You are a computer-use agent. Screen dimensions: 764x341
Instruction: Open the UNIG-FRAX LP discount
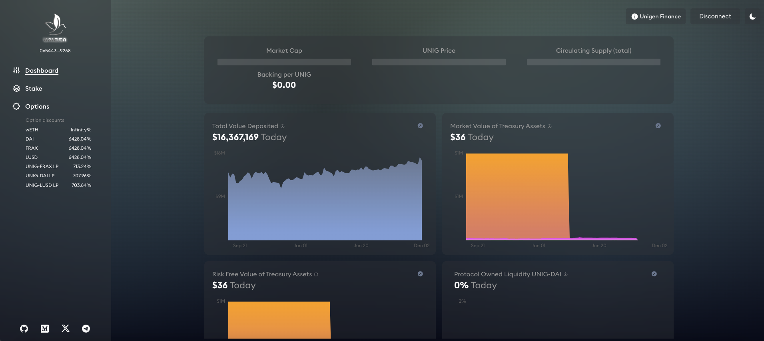coord(58,167)
